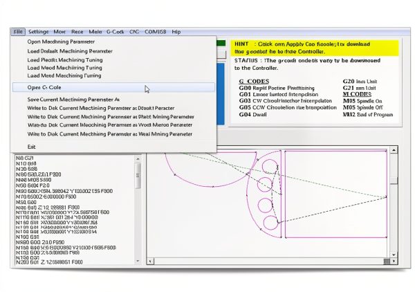The image size is (415, 292).
Task: Click left arrow of toolpath horizontal scrollbar
Action: coord(150,262)
